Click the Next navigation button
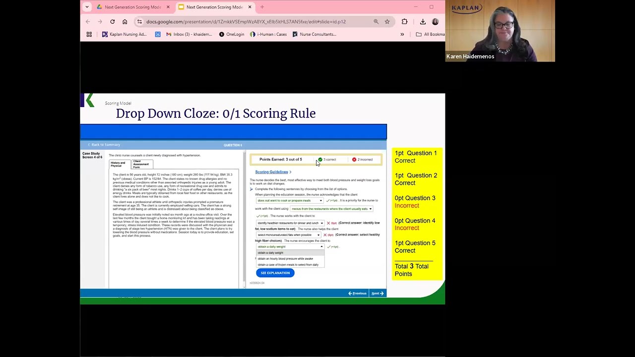Screen dimensions: 635x357 point(378,294)
